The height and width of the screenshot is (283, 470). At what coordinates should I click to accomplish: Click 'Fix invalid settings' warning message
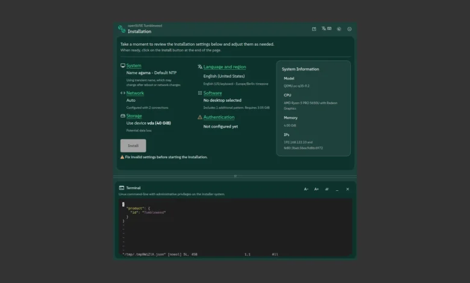(166, 157)
